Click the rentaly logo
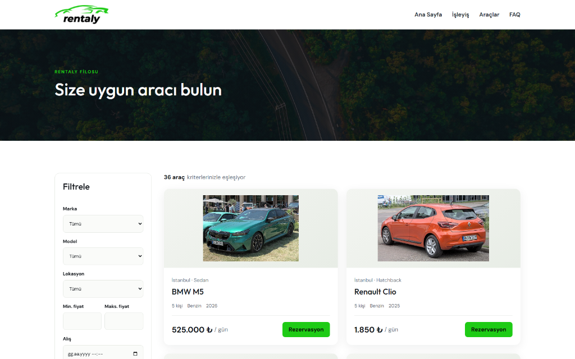Screen dimensions: 575x359 pyautogui.click(x=81, y=15)
